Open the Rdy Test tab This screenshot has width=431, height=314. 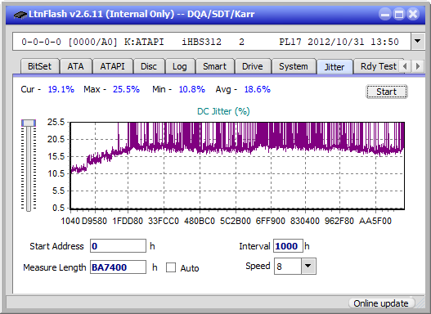tap(378, 66)
